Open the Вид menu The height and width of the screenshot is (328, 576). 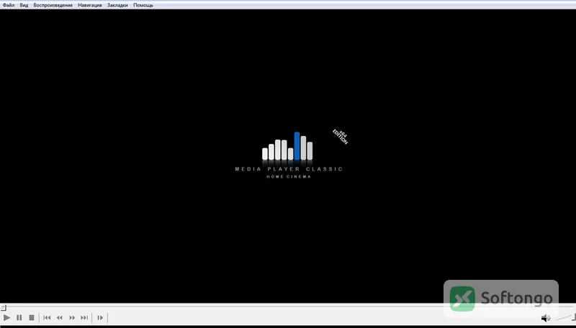pyautogui.click(x=24, y=5)
